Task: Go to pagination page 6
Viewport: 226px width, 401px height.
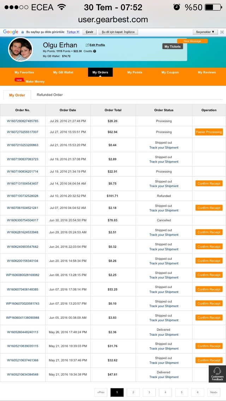Action: 198,392
